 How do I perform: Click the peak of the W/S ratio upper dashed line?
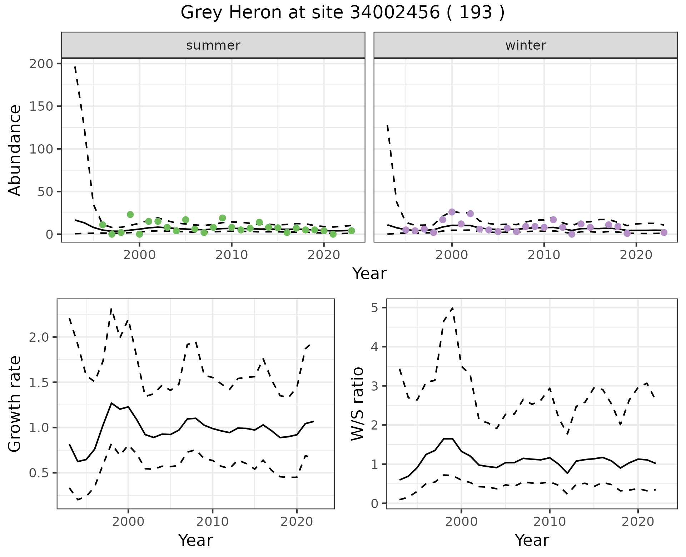pyautogui.click(x=453, y=308)
